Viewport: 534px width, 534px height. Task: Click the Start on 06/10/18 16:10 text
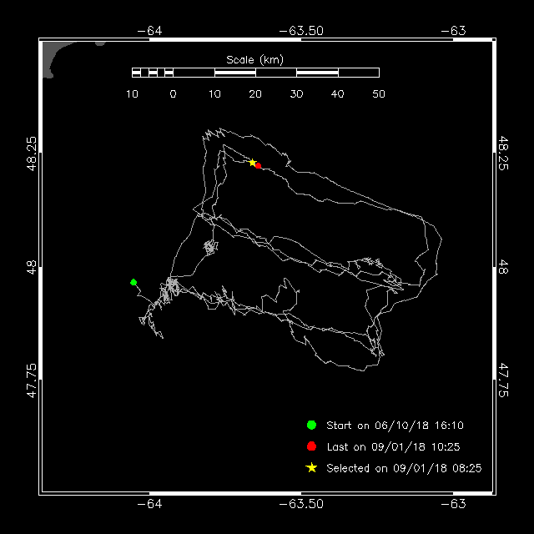tap(395, 426)
